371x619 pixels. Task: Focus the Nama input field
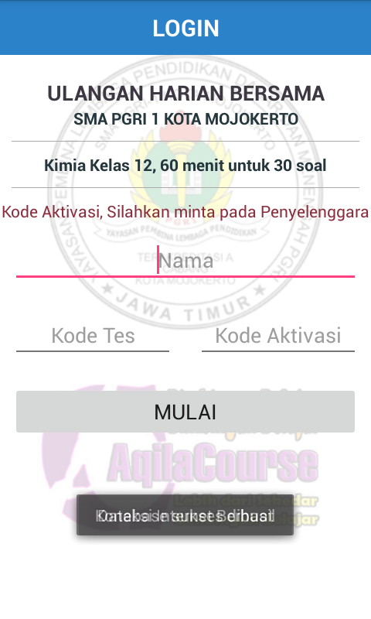(x=185, y=261)
